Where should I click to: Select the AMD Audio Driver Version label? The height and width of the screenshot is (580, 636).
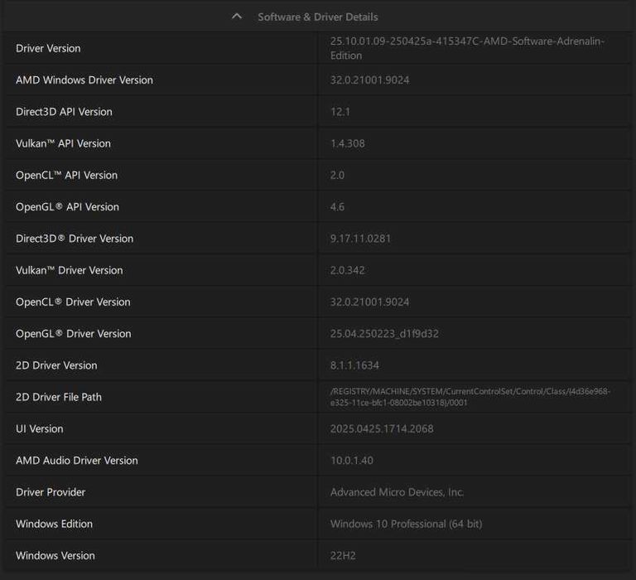click(77, 460)
